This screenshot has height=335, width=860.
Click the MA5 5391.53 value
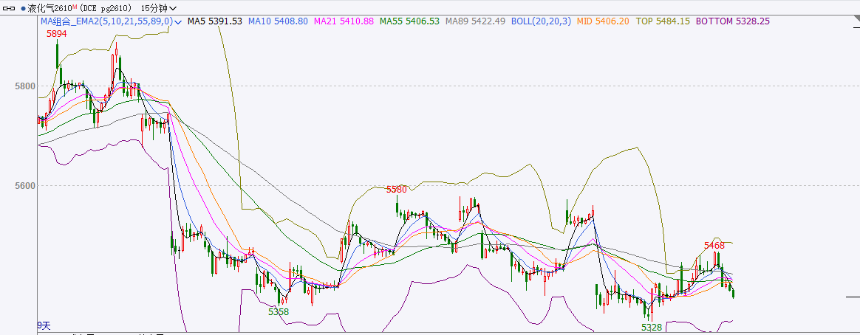point(214,21)
